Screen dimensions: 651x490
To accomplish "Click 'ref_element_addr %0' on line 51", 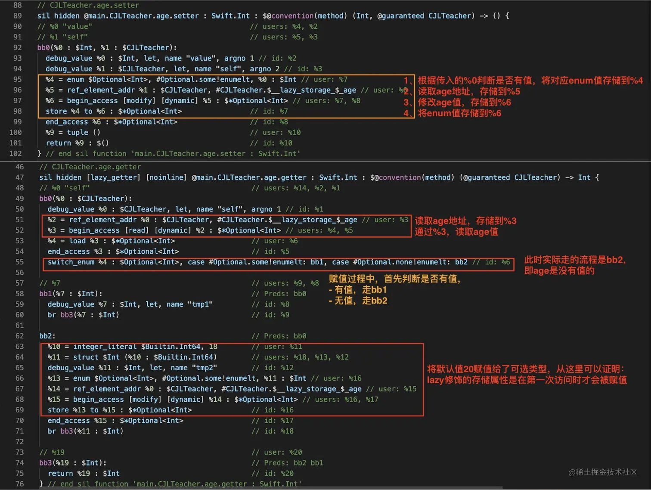I will (109, 220).
